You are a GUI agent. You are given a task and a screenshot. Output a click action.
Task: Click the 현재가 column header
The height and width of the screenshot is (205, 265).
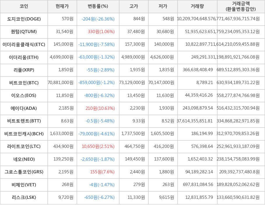[62, 6]
